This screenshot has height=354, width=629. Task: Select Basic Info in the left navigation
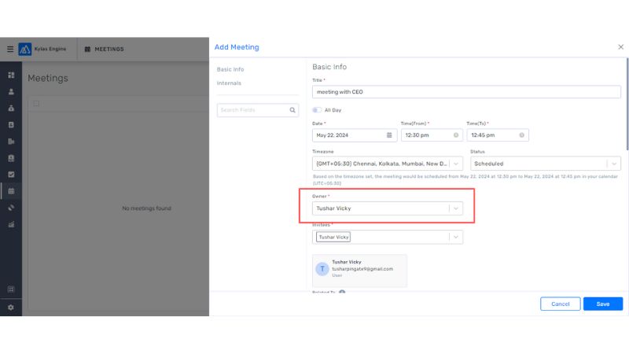click(230, 69)
